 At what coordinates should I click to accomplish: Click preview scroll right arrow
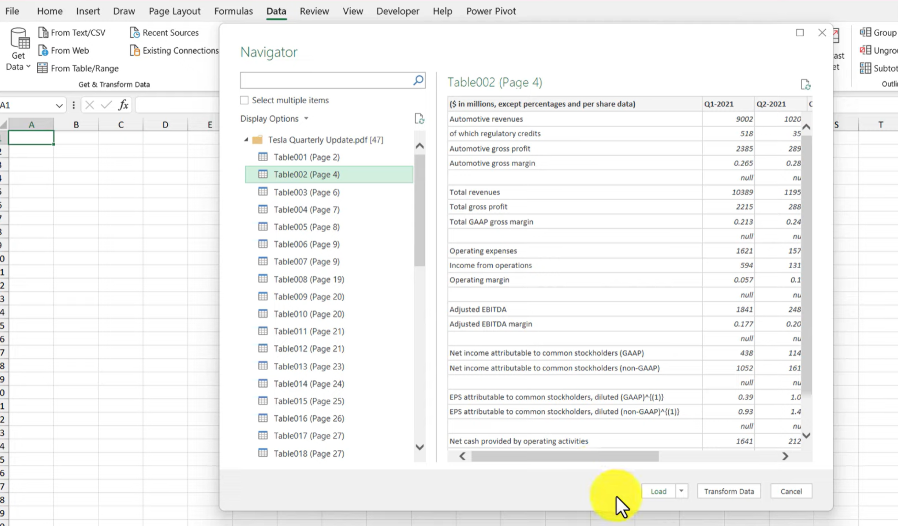click(x=785, y=456)
